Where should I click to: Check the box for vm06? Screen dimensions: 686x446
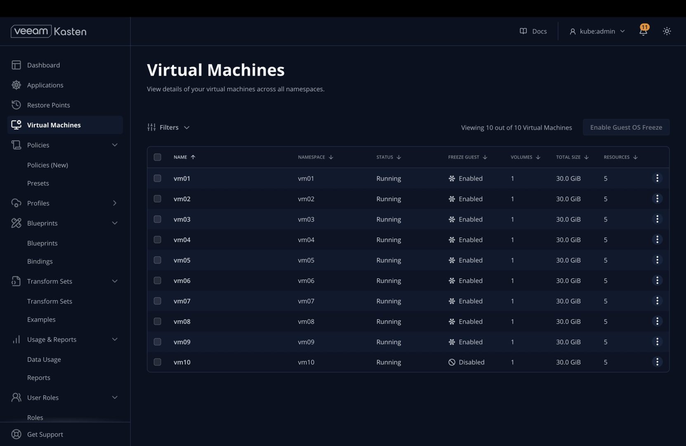click(157, 280)
